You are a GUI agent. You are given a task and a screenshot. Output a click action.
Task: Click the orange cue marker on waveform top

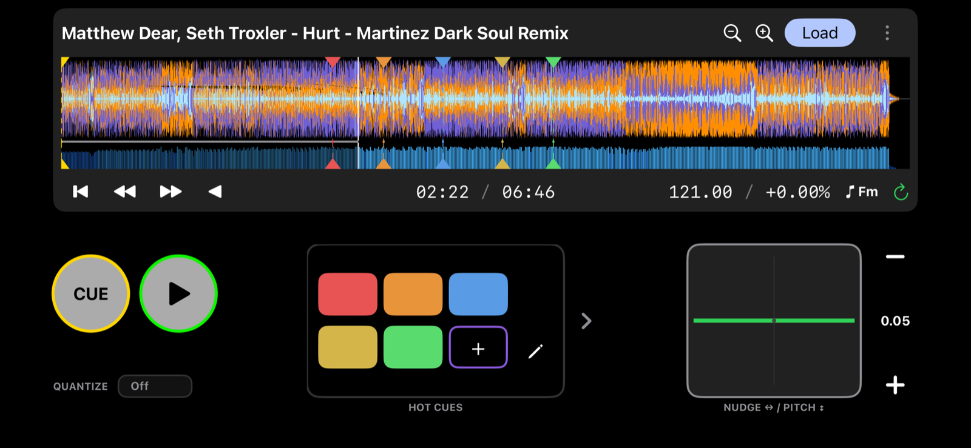pos(384,61)
